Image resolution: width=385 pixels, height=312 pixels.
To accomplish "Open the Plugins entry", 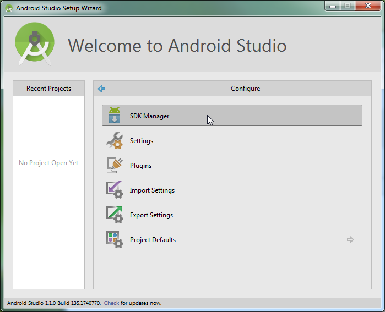I will [x=232, y=165].
